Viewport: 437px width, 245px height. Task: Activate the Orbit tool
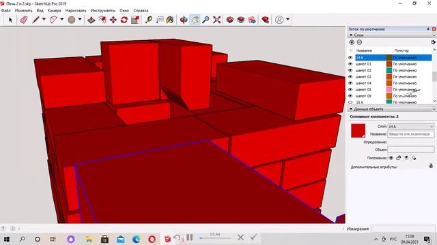tap(184, 20)
